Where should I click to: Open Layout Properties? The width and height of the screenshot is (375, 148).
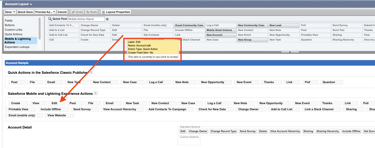[x=116, y=12]
